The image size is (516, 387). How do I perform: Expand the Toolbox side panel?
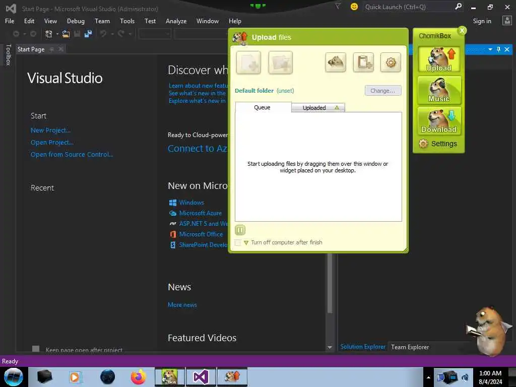9,55
